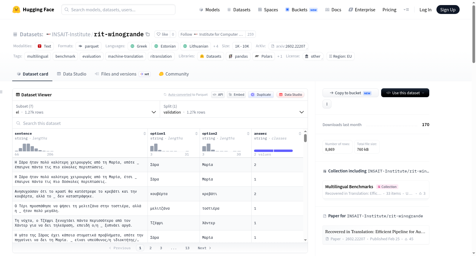This screenshot has height=256, width=476.
Task: Filter by Greek language tag
Action: pos(139,46)
